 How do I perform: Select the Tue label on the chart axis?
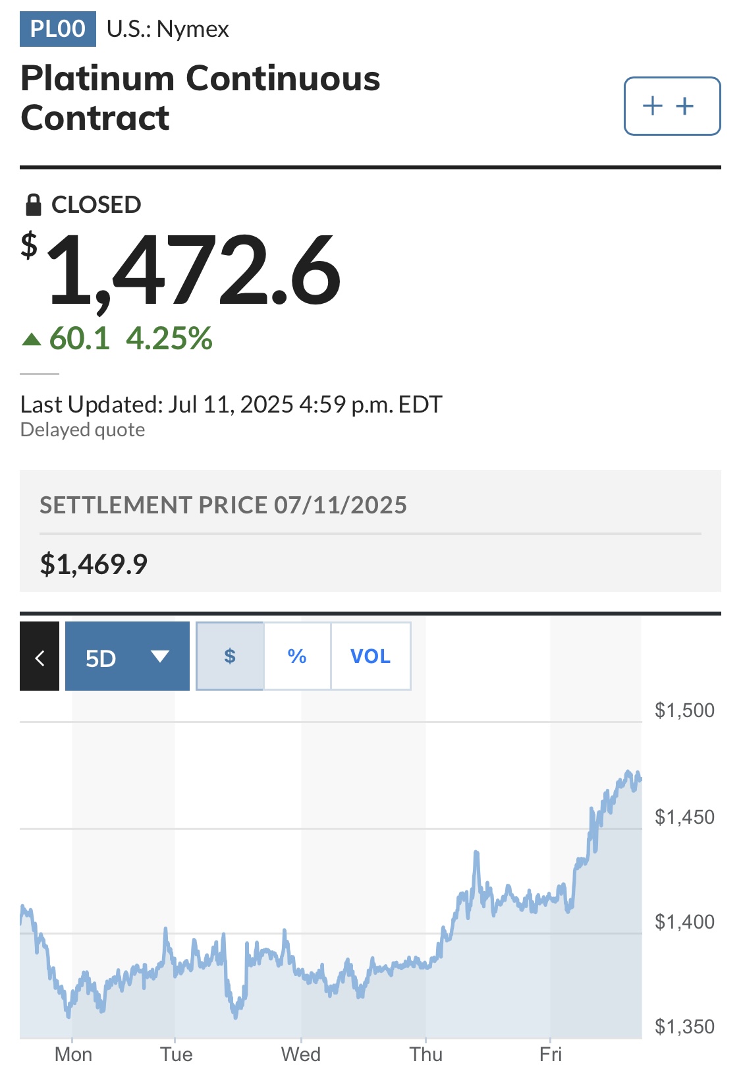pos(176,1054)
